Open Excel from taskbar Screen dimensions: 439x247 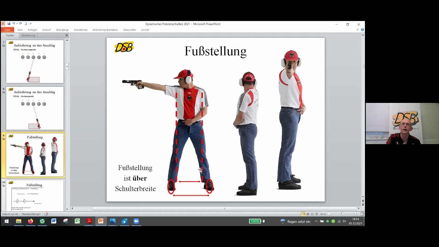click(78, 221)
